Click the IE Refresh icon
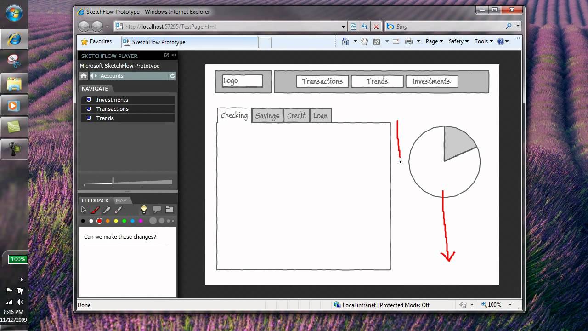Screen dimensions: 588x331 (x=365, y=27)
